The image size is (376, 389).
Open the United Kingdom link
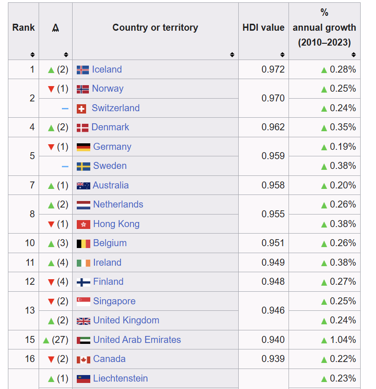pyautogui.click(x=126, y=321)
